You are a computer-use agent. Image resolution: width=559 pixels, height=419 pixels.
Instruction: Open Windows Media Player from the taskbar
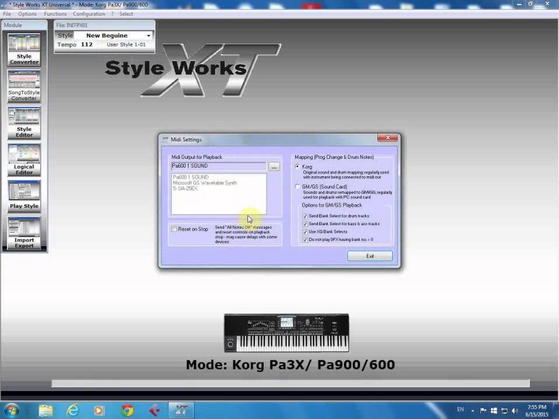99,410
